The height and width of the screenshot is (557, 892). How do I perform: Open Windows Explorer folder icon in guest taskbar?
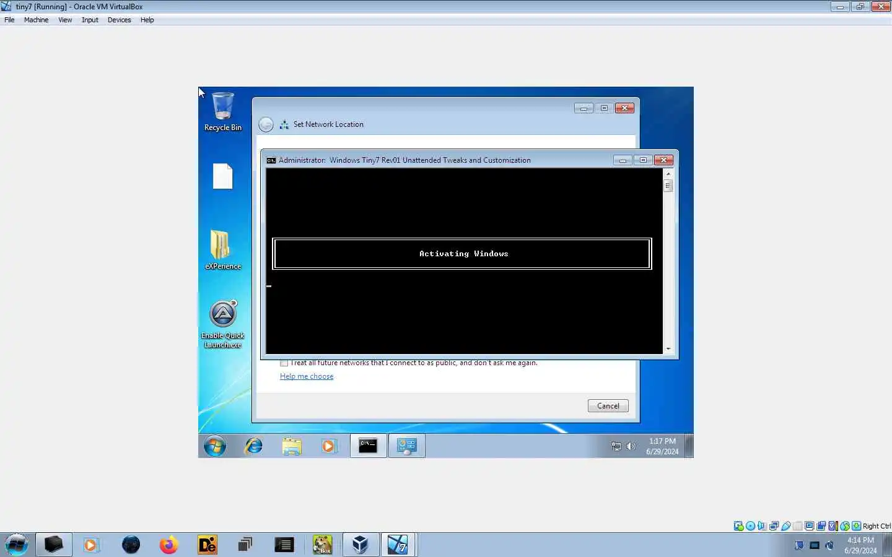click(292, 446)
